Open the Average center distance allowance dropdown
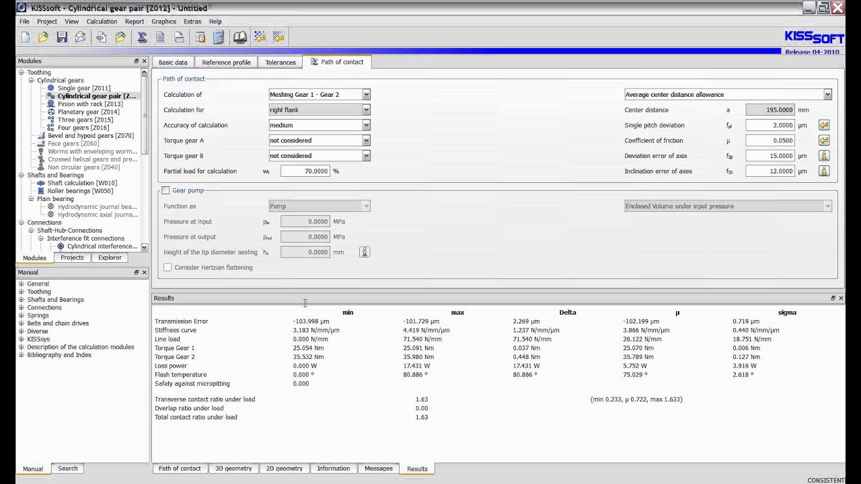This screenshot has width=861, height=484. (827, 95)
